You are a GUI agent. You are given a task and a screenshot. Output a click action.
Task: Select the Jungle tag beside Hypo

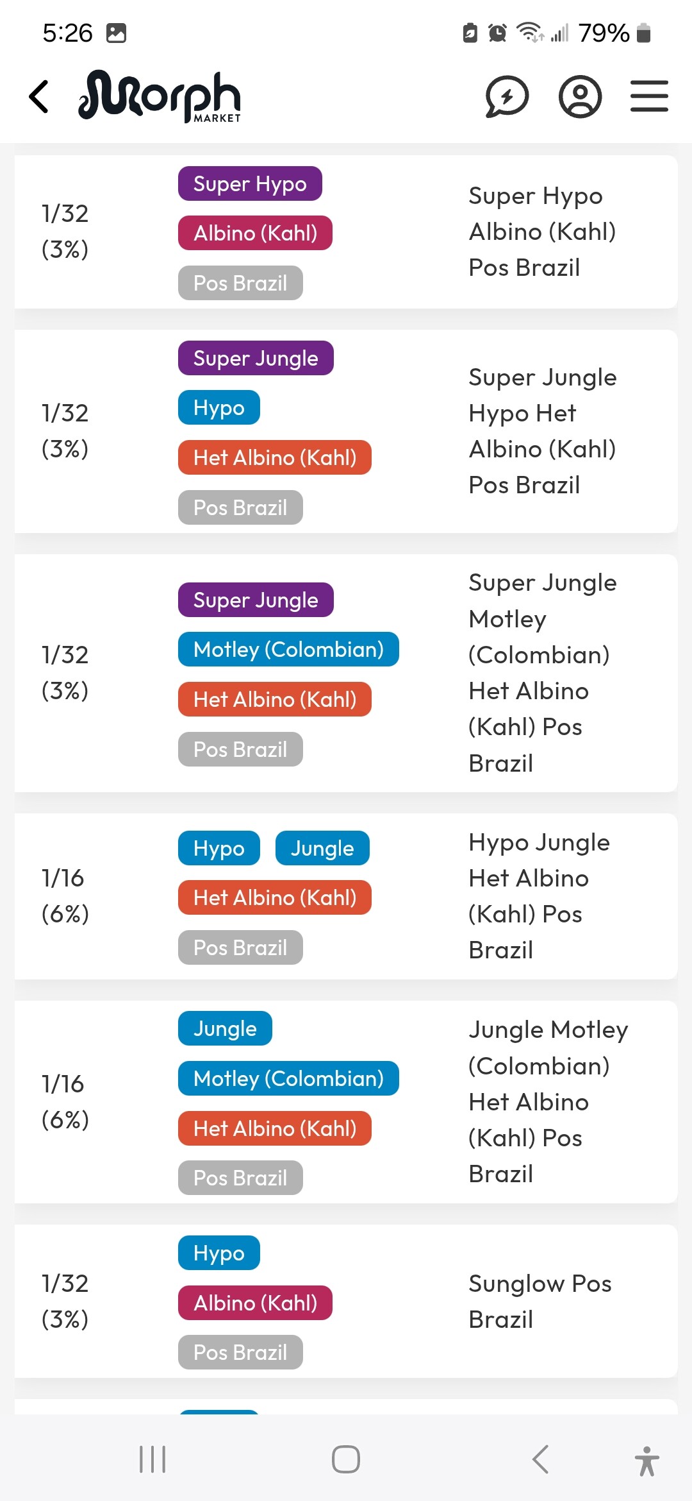(x=322, y=848)
